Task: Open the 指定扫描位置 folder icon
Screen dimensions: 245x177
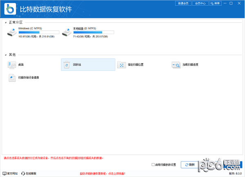Action: (x=122, y=65)
